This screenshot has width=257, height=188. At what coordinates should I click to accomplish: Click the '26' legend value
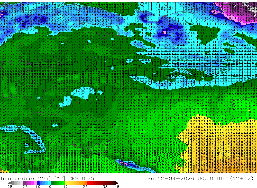click(x=85, y=187)
